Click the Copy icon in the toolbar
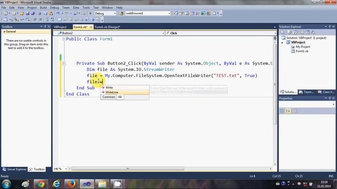 (45, 13)
